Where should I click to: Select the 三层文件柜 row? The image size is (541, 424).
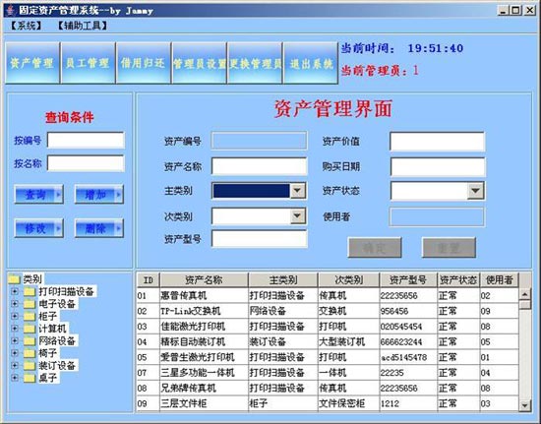tap(328, 403)
